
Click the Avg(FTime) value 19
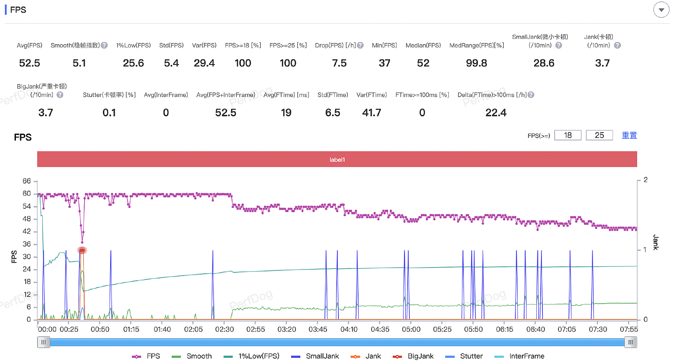[286, 113]
